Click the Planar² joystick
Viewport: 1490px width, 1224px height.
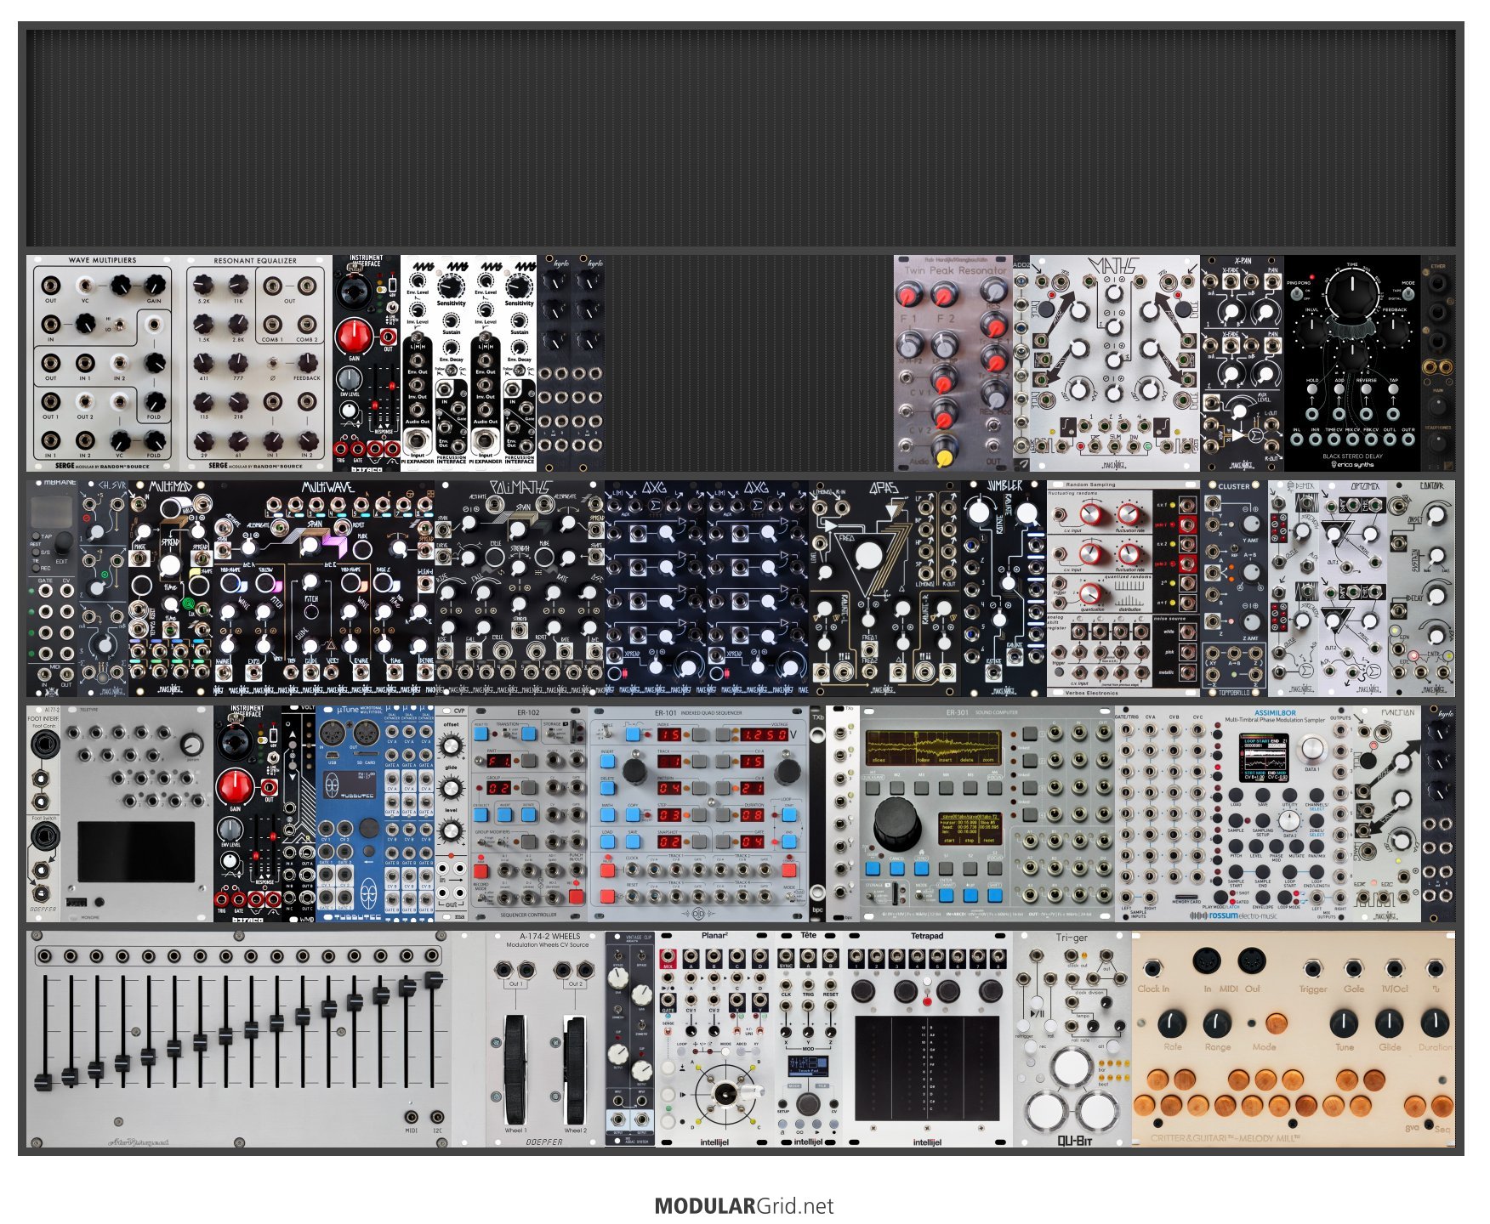(725, 1092)
